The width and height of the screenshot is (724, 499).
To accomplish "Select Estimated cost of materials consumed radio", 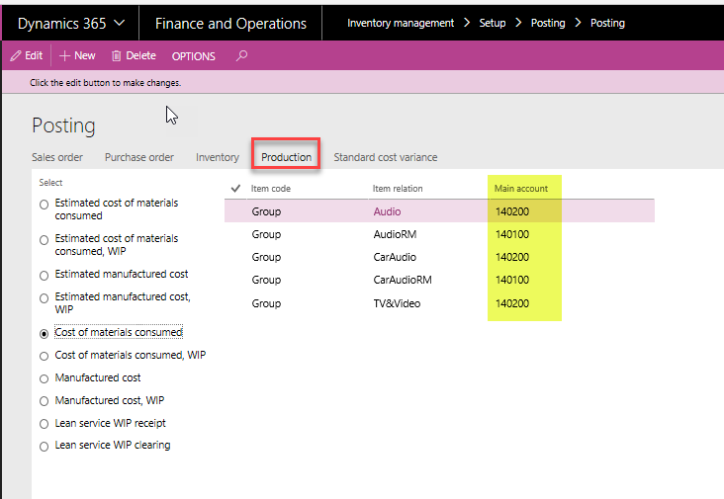I will point(44,204).
